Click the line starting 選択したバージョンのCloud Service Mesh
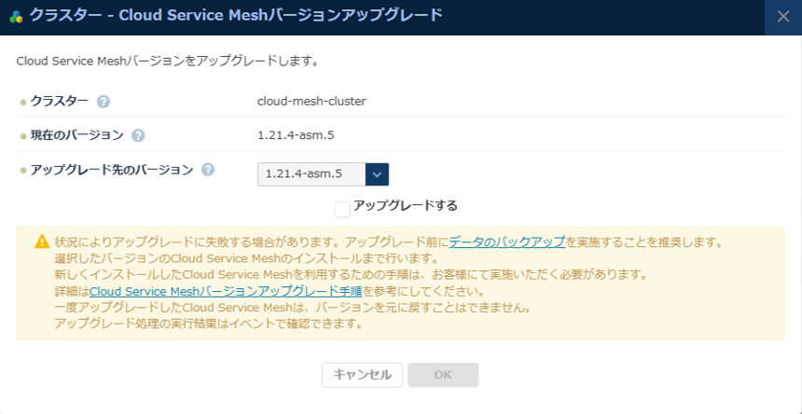The image size is (802, 414). [245, 258]
